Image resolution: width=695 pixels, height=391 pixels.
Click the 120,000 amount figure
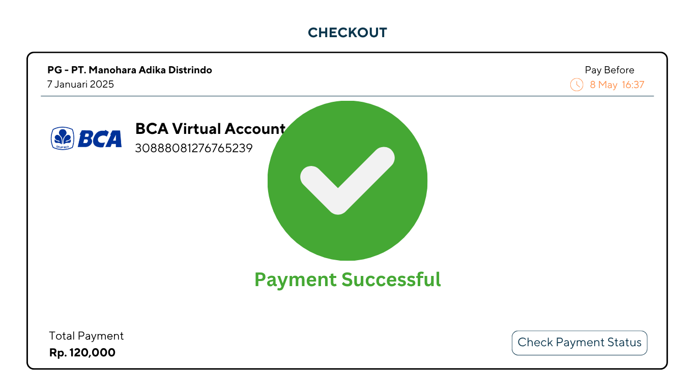coord(93,352)
